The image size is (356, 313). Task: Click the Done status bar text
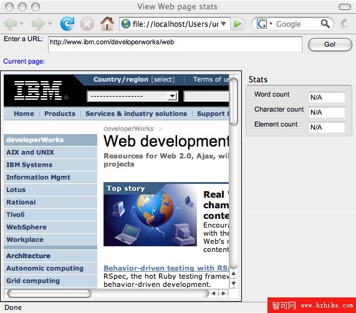pos(13,307)
